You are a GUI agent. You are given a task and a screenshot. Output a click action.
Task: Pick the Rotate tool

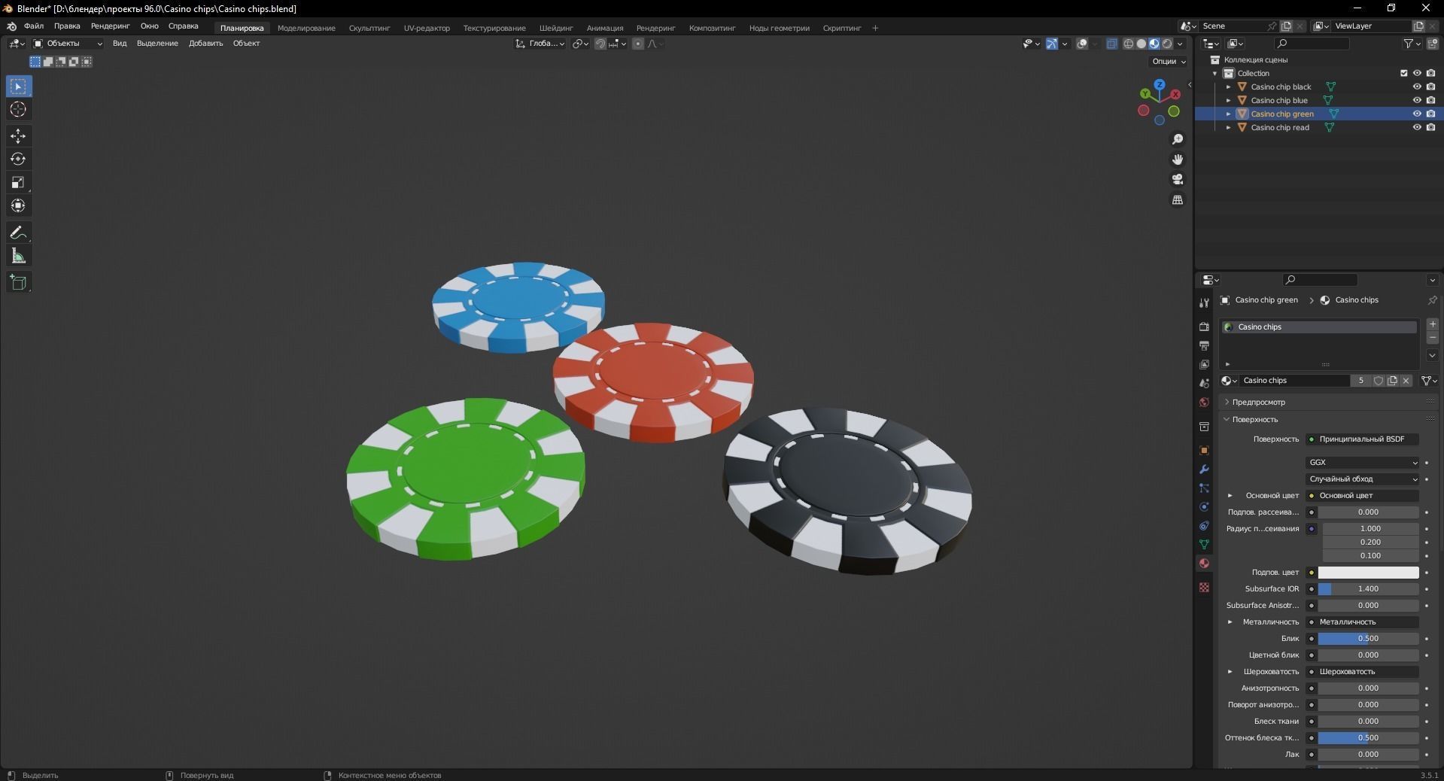pos(19,160)
